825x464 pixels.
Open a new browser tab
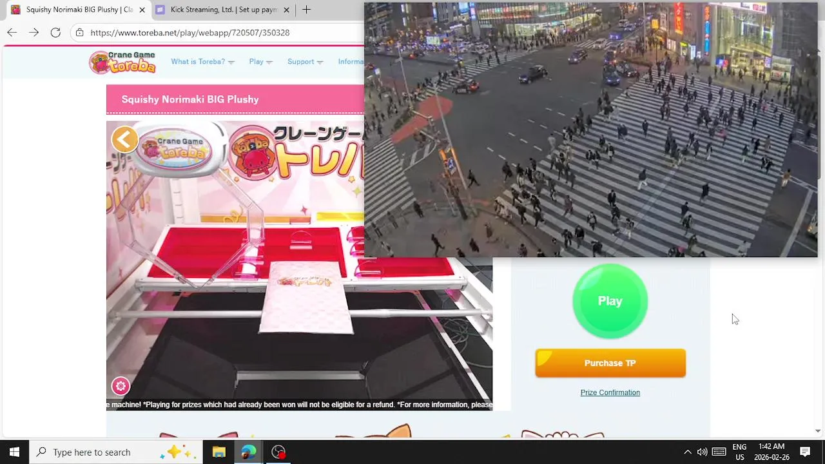click(307, 10)
